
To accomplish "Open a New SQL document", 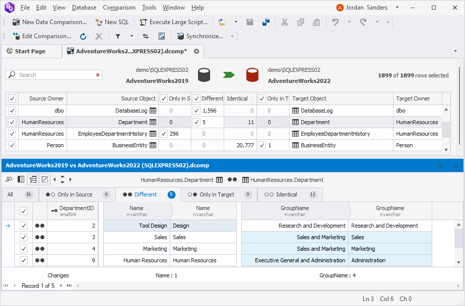I will coord(112,22).
